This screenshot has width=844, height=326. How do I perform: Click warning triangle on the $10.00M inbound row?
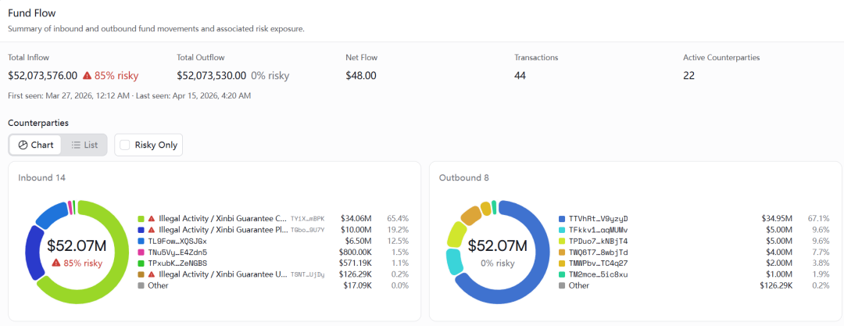(x=152, y=230)
